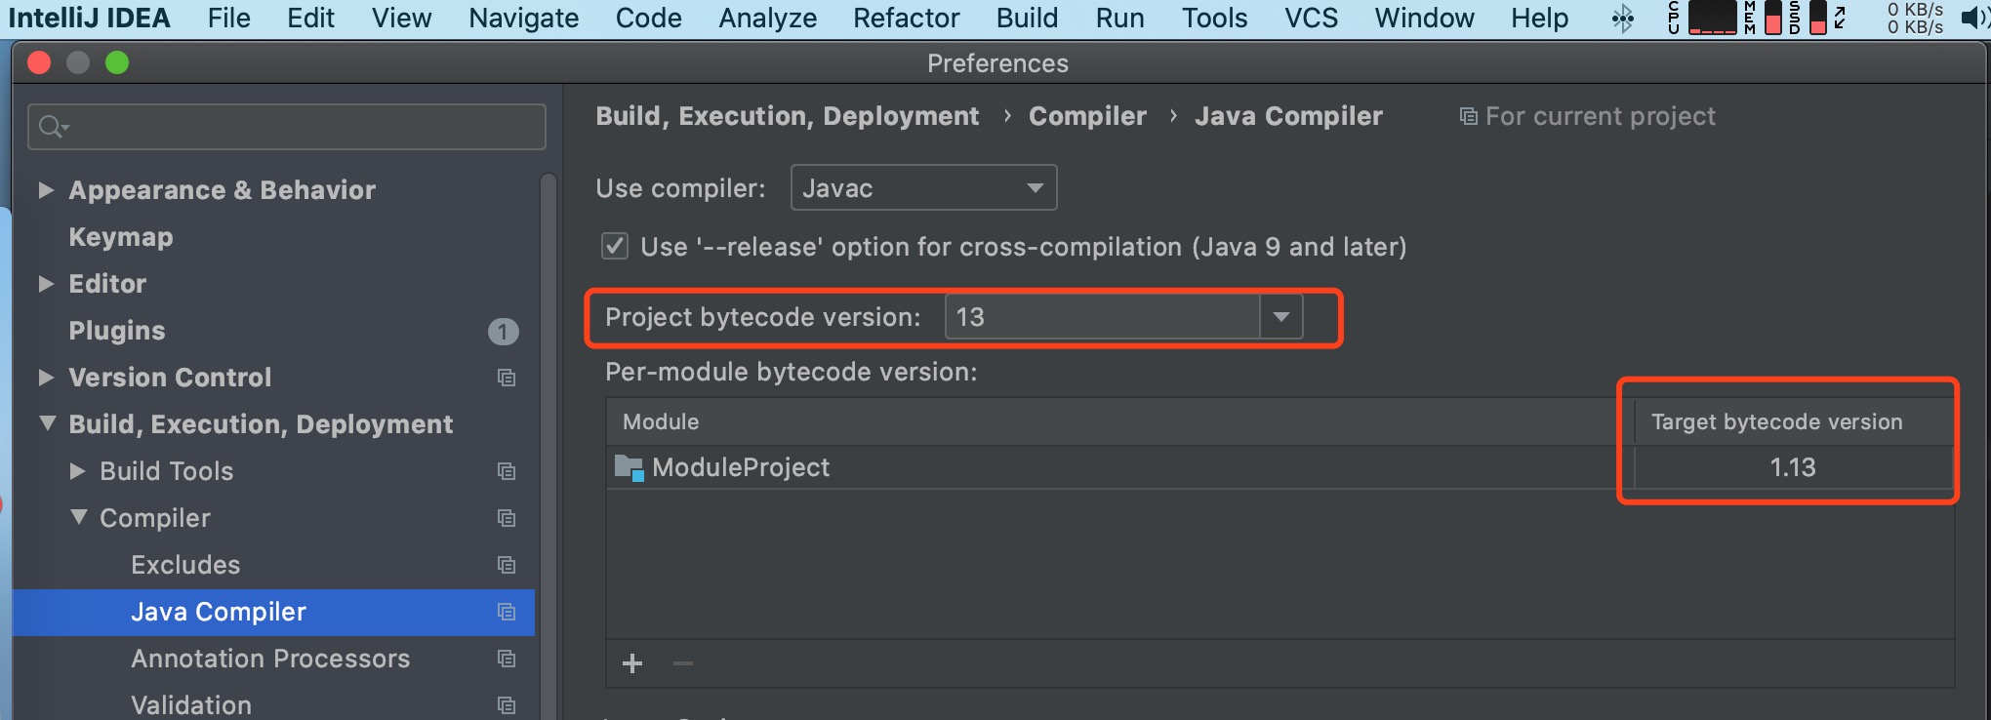This screenshot has height=720, width=1991.
Task: Click the Plugins update count badge
Action: (x=503, y=332)
